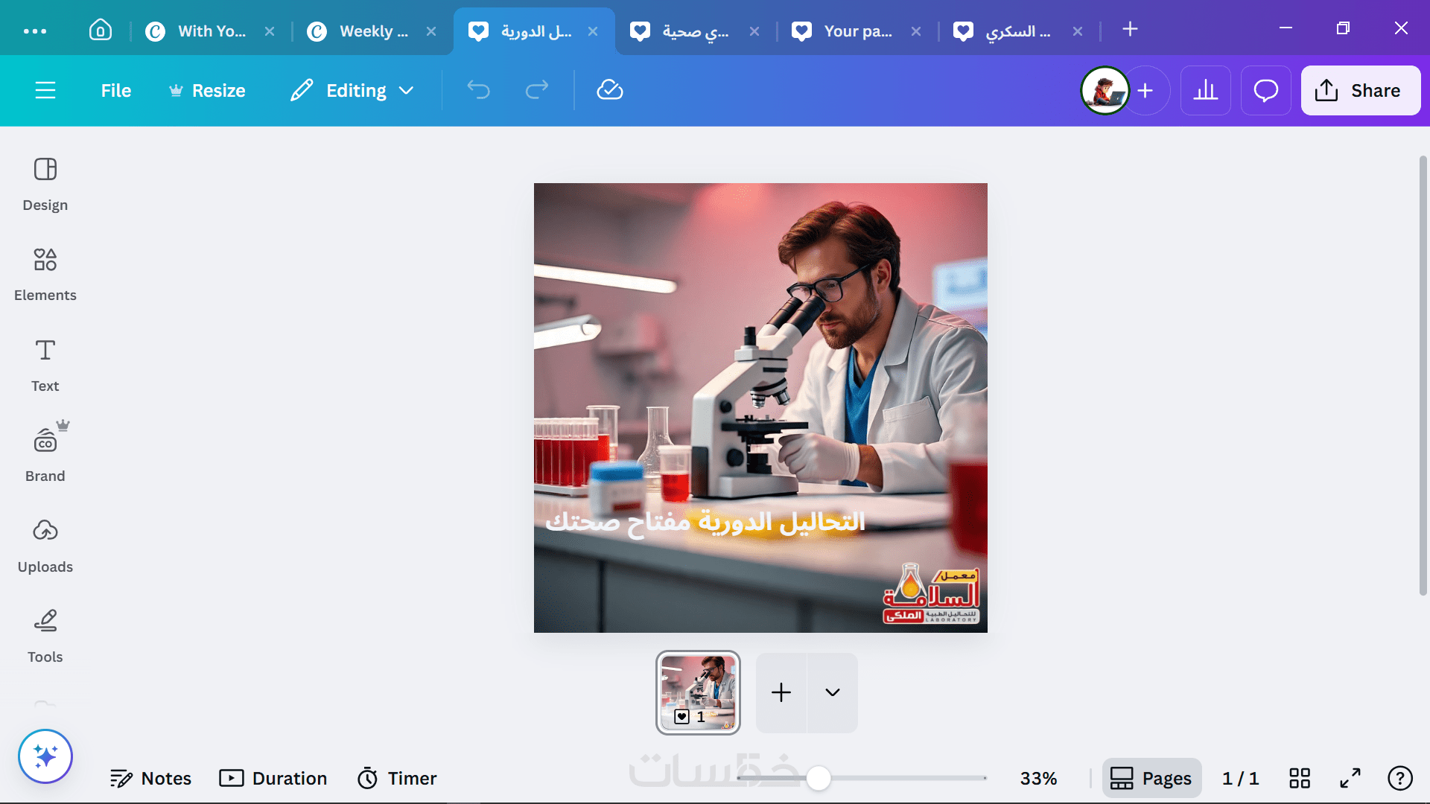Open the Uploads panel
Screen dimensions: 1430x804
click(x=45, y=546)
